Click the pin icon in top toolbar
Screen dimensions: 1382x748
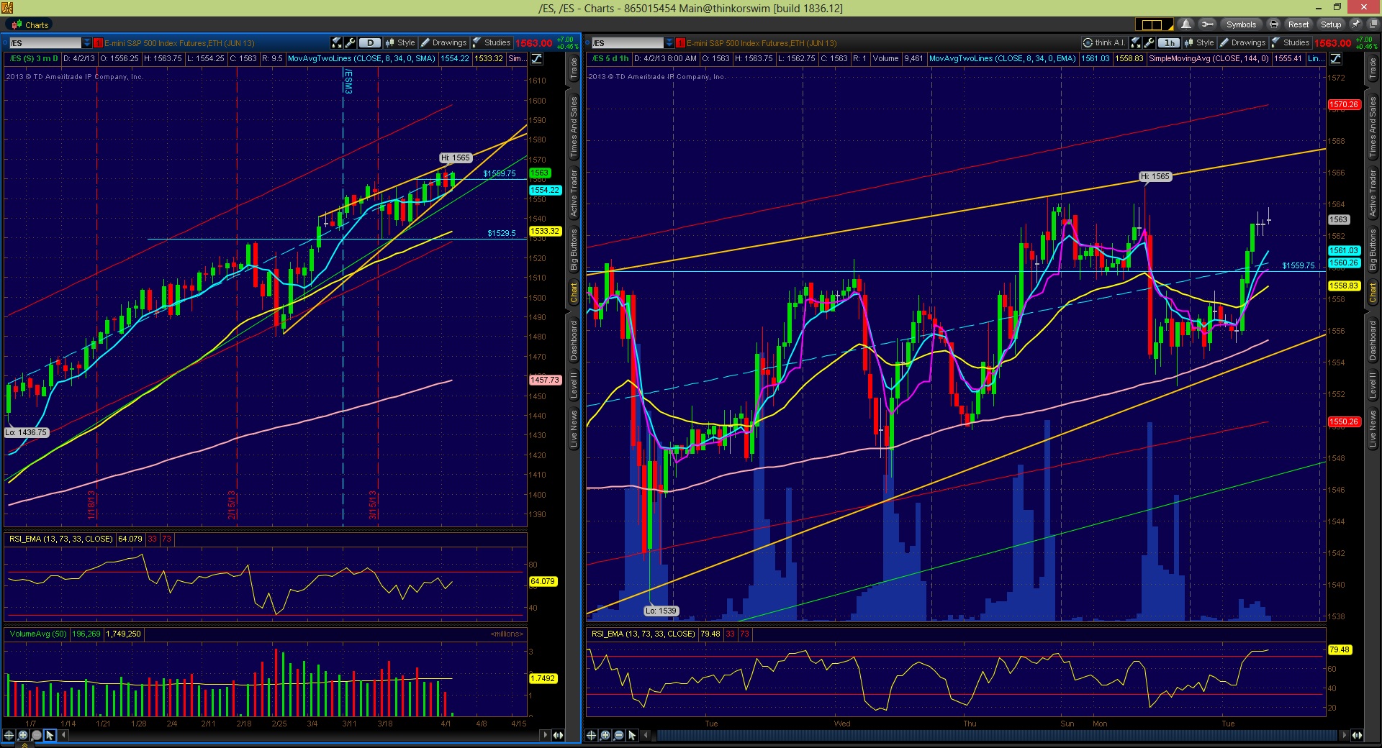pos(1355,24)
